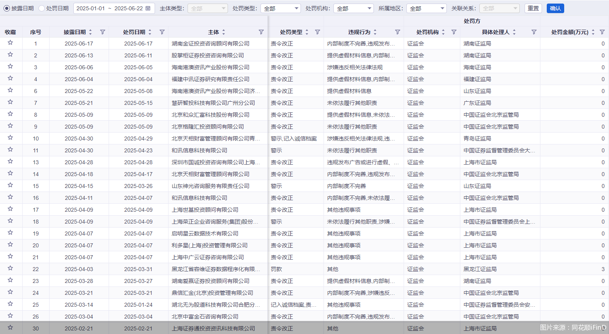
Task: Sort by 处罚金额(万元) column arrows
Action: [x=593, y=32]
